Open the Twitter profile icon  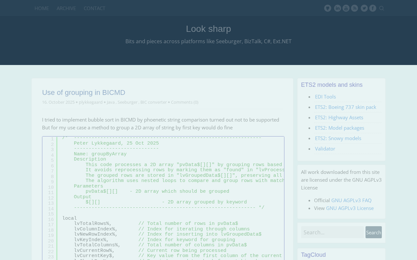pyautogui.click(x=364, y=8)
